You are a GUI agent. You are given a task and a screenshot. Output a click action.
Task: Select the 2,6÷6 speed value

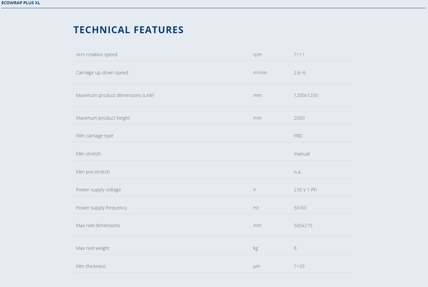point(300,73)
